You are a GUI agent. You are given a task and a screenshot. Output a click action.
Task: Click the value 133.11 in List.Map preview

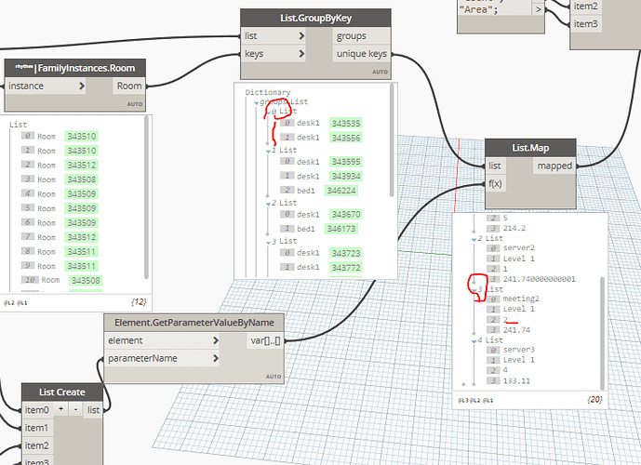click(x=516, y=380)
